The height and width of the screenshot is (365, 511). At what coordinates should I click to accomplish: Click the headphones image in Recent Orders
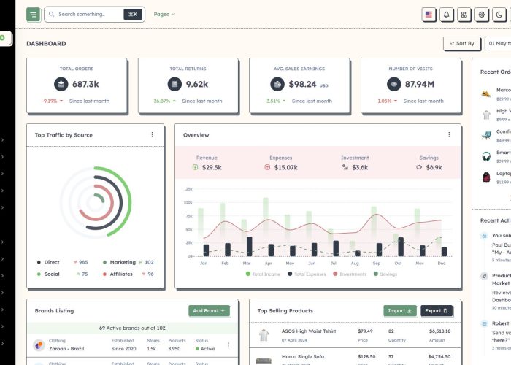point(486,156)
